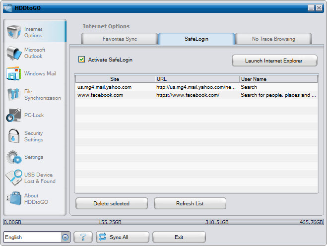Click the Delete selected button
Viewport: 327px width, 246px height.
click(x=112, y=203)
